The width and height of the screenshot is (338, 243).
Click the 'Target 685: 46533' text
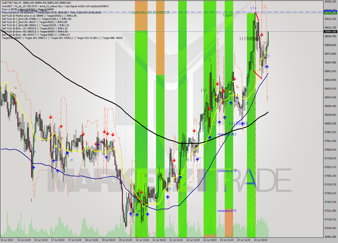pos(112,38)
